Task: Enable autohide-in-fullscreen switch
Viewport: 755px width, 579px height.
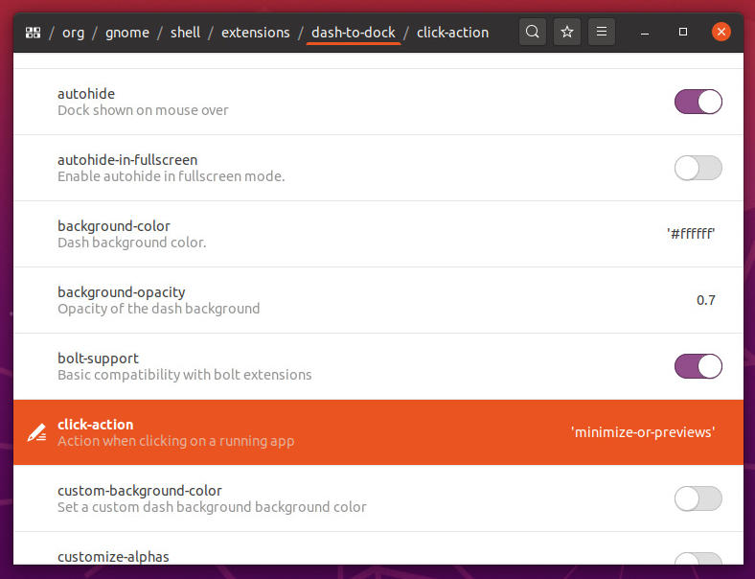Action: (698, 168)
